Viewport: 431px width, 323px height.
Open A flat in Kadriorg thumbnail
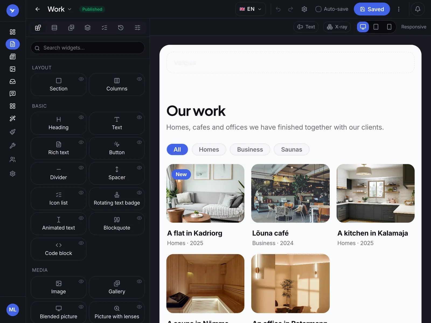[205, 193]
